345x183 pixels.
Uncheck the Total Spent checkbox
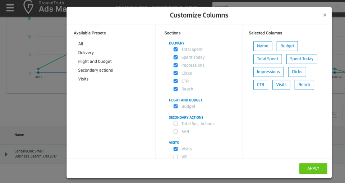coord(176,50)
